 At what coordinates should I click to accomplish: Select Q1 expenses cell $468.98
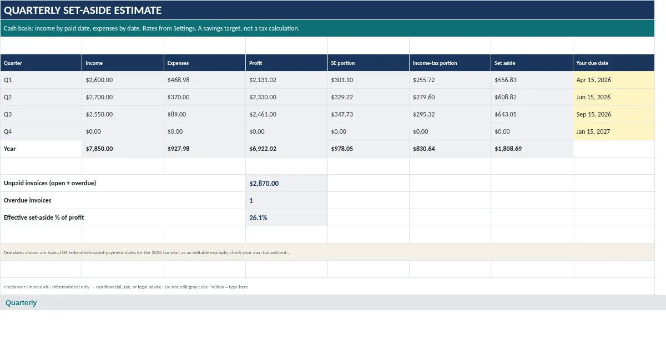click(x=205, y=80)
